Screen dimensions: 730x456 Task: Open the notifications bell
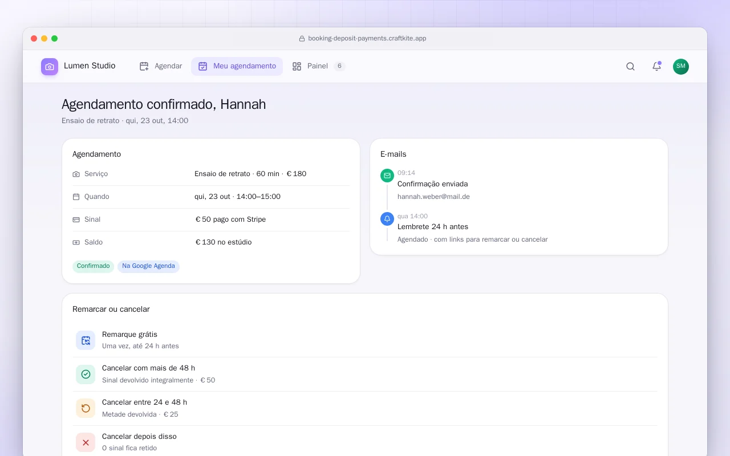click(656, 66)
